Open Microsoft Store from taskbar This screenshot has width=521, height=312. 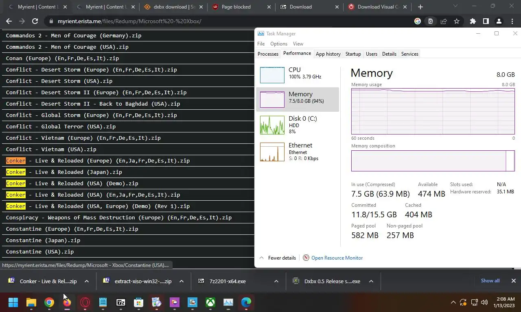139,302
